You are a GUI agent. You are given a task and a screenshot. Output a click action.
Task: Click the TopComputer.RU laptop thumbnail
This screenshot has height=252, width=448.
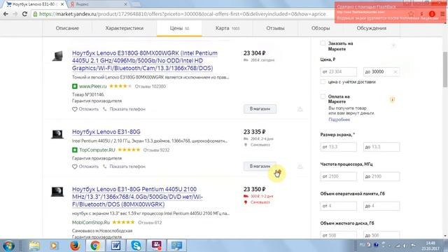point(57,134)
